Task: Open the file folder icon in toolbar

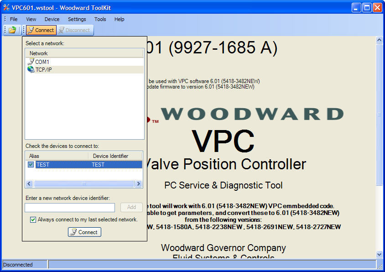Action: (x=12, y=30)
